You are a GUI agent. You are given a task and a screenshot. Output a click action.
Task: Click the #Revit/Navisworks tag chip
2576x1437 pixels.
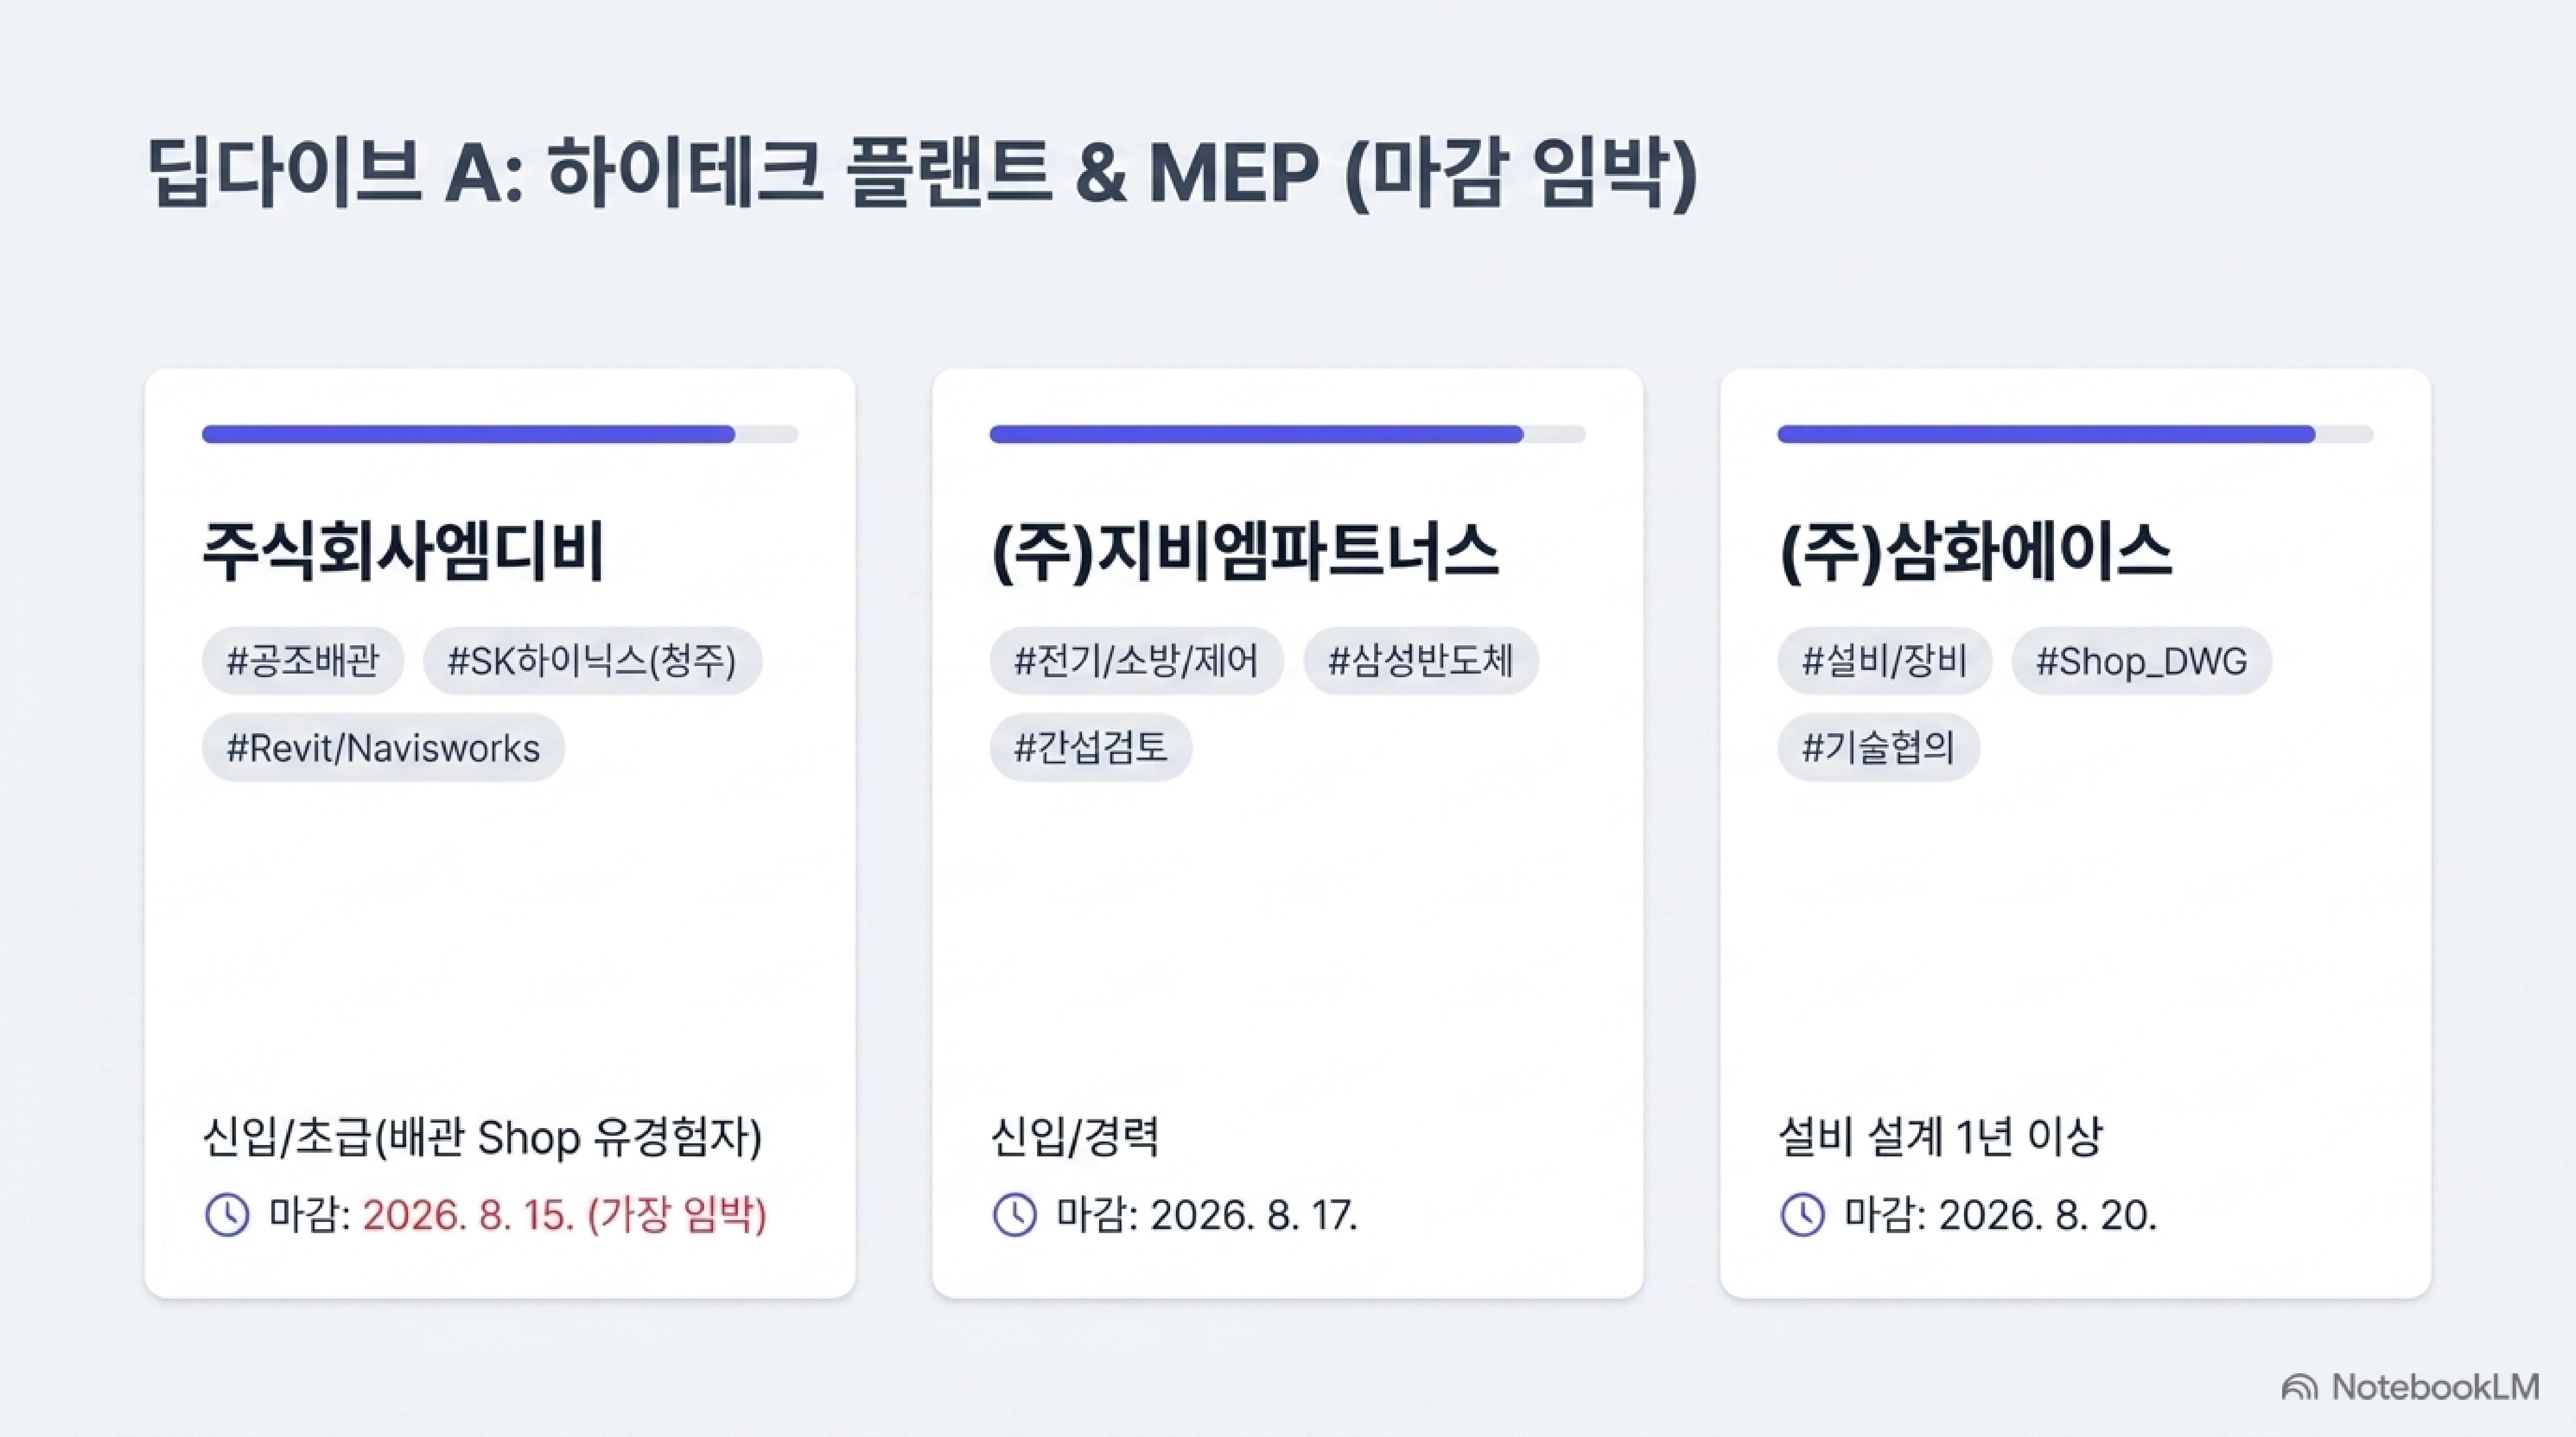click(x=383, y=748)
